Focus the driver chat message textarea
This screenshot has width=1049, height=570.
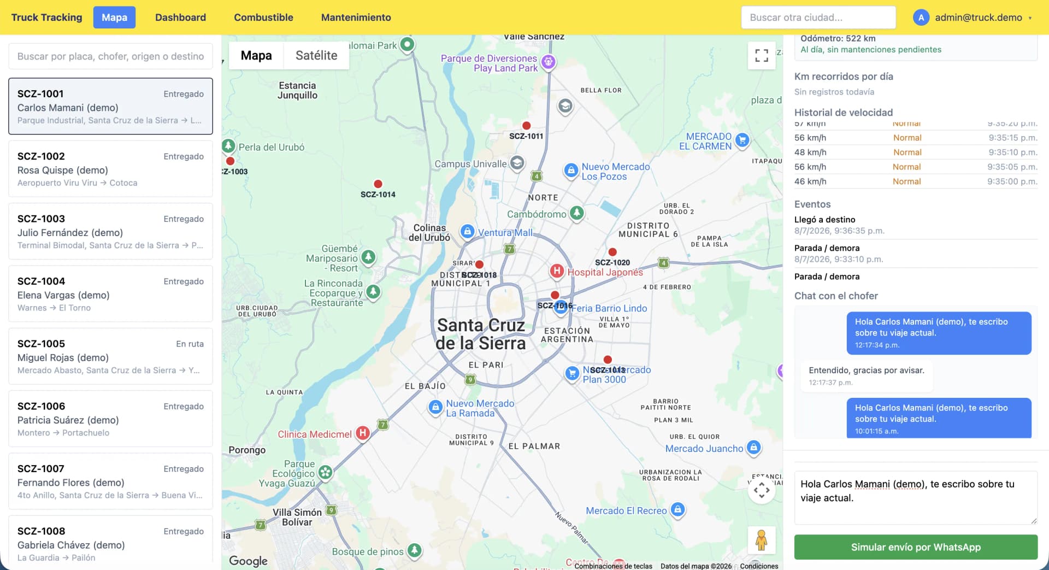(x=916, y=498)
